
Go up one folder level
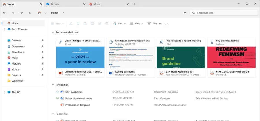(22, 13)
